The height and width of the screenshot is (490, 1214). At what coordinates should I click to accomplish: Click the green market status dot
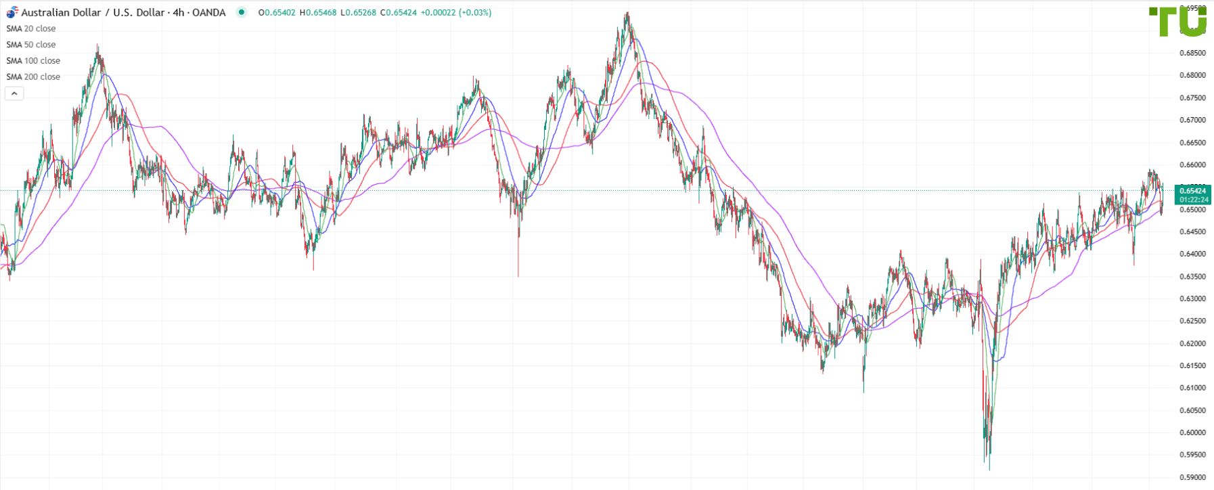(x=242, y=12)
